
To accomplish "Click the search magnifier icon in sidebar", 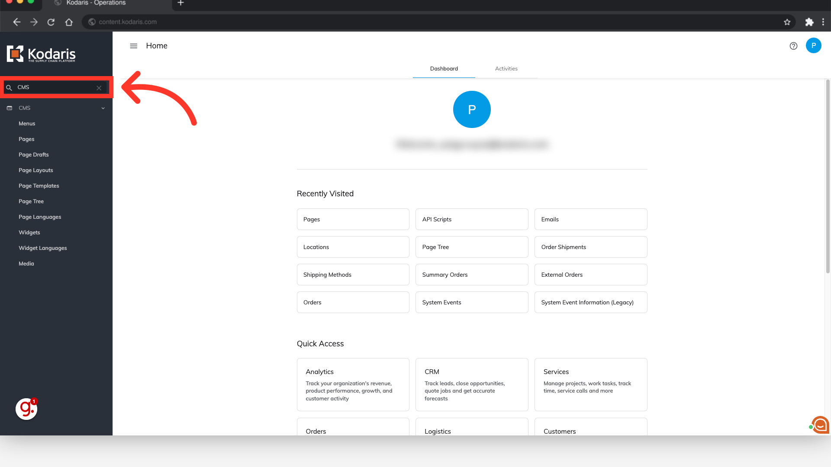I will 9,88.
